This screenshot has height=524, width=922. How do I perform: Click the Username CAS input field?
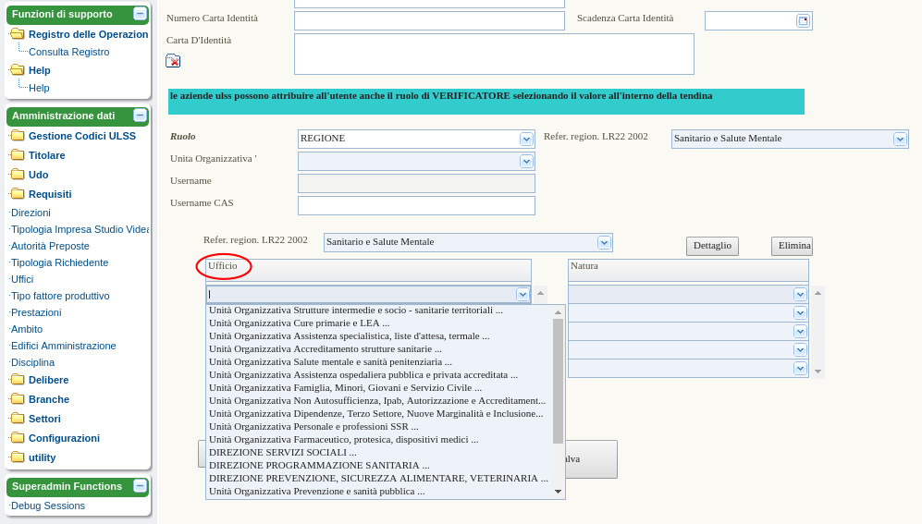416,205
